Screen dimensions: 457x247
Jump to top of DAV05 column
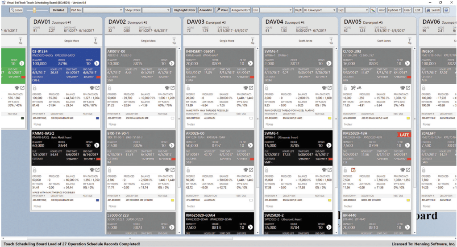(x=410, y=41)
